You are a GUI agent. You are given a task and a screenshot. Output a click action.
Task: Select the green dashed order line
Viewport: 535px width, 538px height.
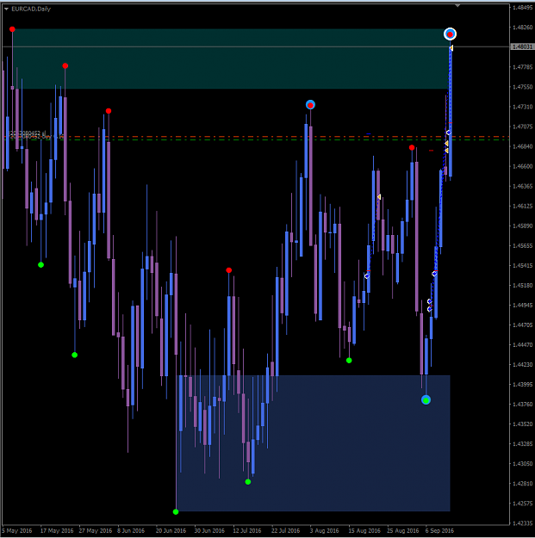click(256, 139)
